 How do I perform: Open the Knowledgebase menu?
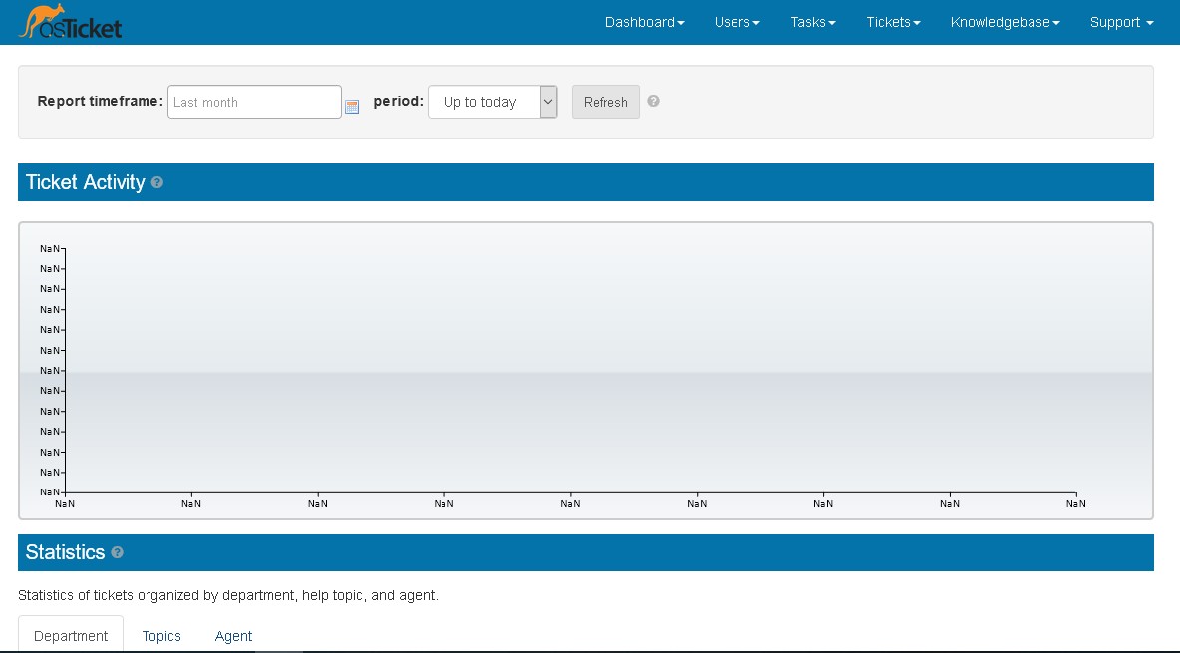tap(1005, 23)
